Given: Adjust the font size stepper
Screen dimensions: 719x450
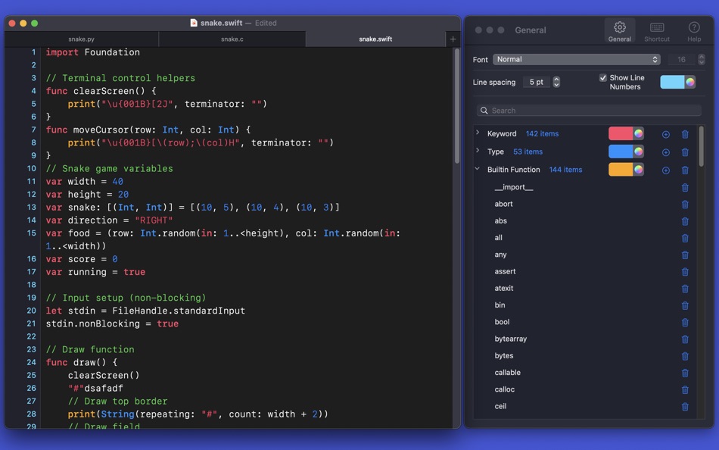Looking at the screenshot, I should pyautogui.click(x=701, y=59).
